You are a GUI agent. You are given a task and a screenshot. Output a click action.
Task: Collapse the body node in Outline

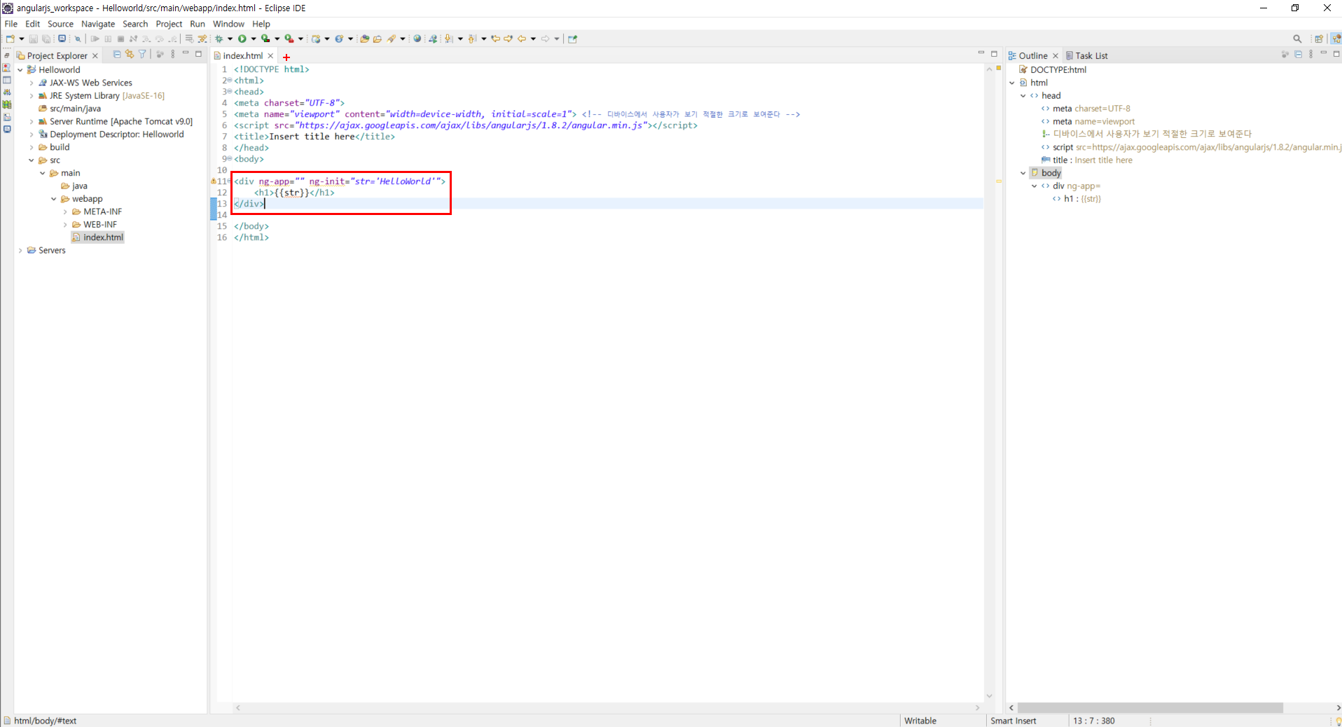1023,173
